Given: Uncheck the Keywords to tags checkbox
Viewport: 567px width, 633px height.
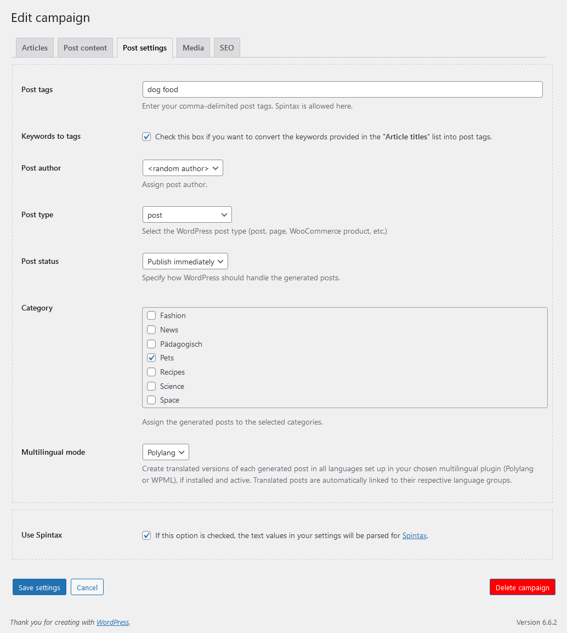Looking at the screenshot, I should coord(146,137).
